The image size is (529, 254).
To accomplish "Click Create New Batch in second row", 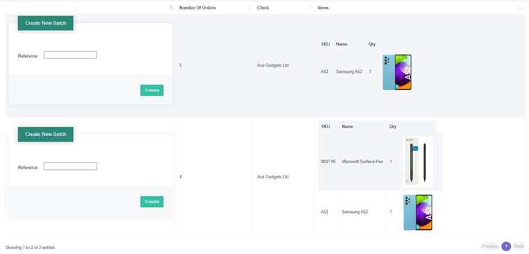I will (46, 135).
